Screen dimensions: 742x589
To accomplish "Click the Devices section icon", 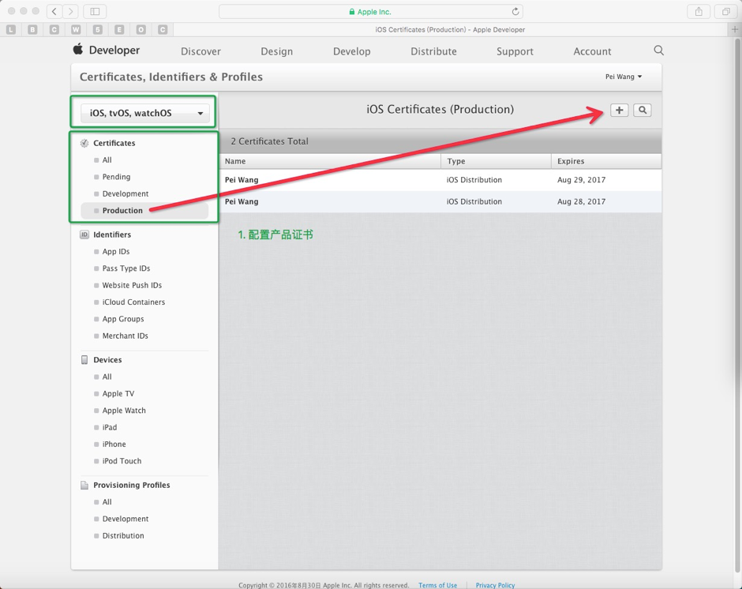I will click(x=84, y=360).
